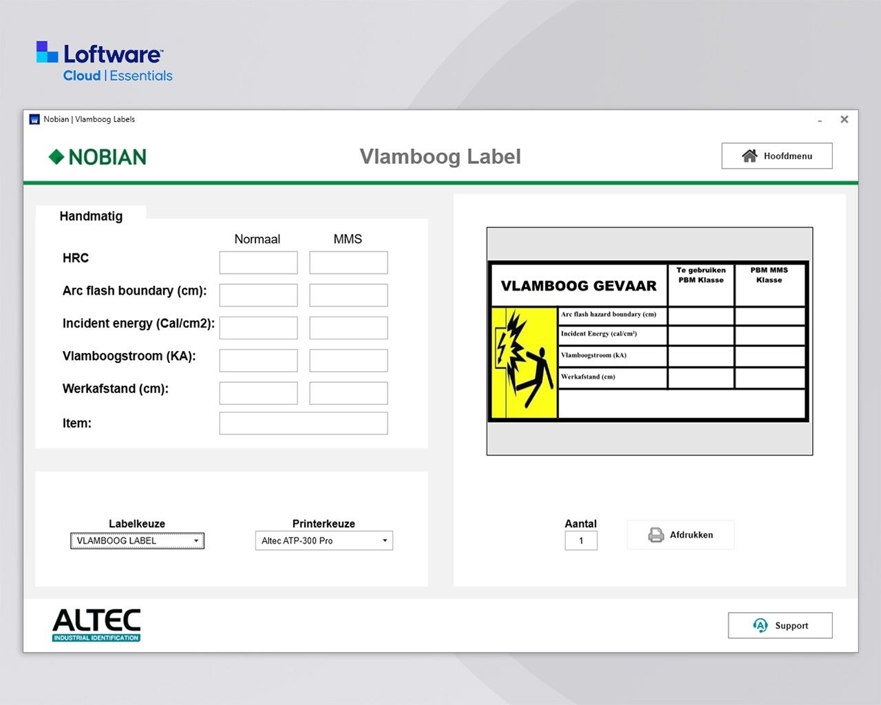This screenshot has height=705, width=881.
Task: Click the arc flash warning pictogram
Action: 524,363
